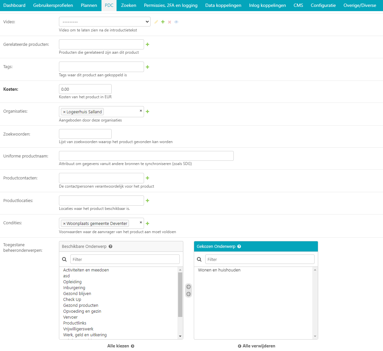The image size is (383, 351).
Task: Click the pencil edit icon next to Video
Action: [156, 22]
